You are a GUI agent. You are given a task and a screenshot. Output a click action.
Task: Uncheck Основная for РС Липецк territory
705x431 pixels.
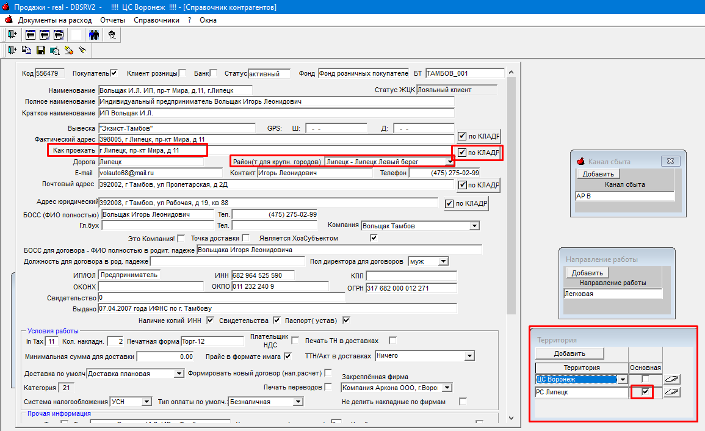pos(645,392)
